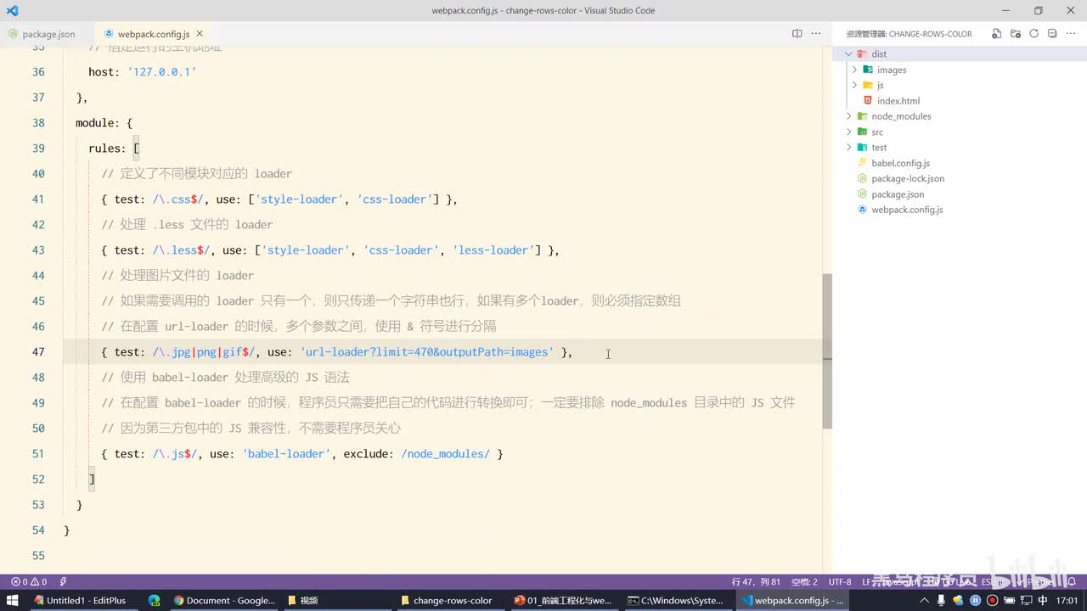Click the lightning status bar icon

(63, 581)
